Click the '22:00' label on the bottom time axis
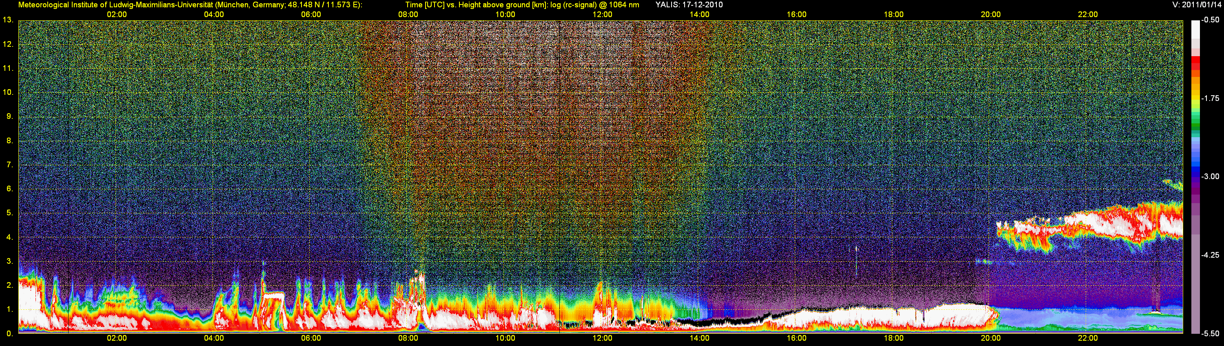This screenshot has width=1224, height=346. [x=1088, y=338]
